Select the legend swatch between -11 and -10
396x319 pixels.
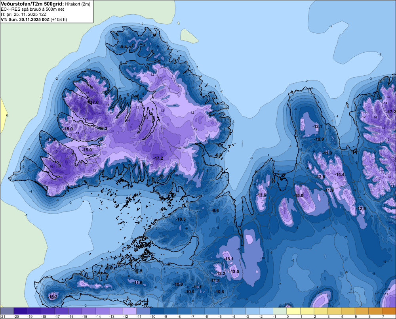(143, 311)
